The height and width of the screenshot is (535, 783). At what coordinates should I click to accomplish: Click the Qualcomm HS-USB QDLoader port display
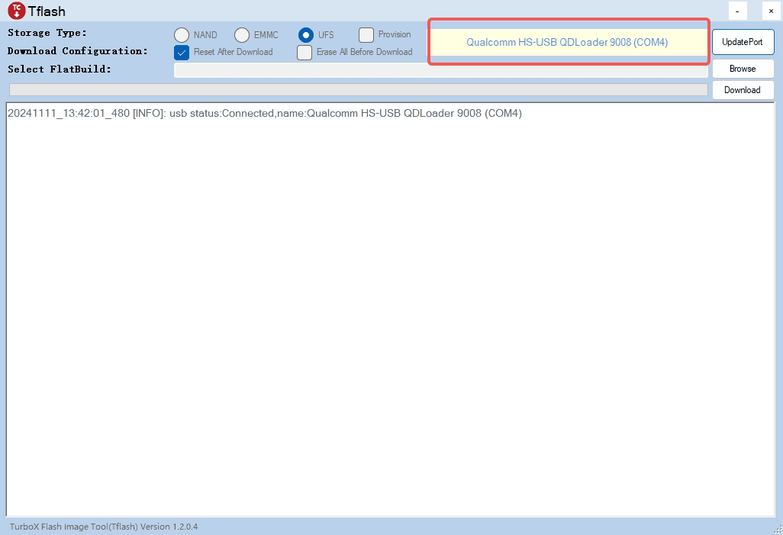point(569,42)
